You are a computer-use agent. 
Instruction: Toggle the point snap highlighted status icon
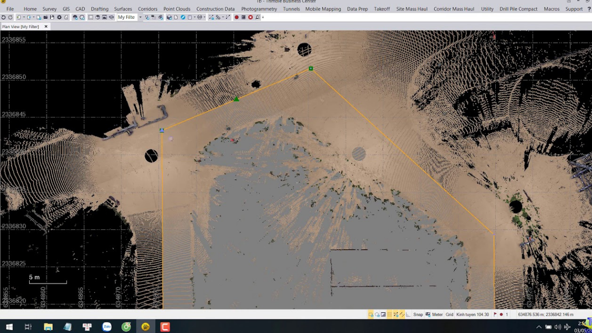pos(396,314)
